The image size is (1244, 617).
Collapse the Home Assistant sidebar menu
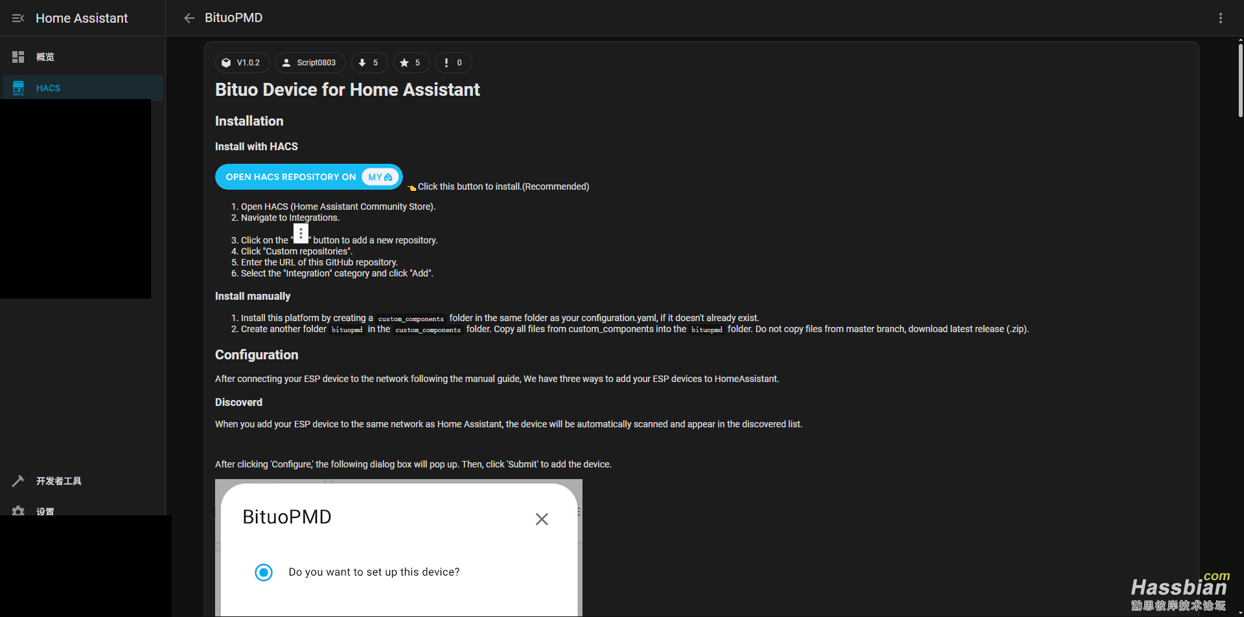(x=18, y=18)
